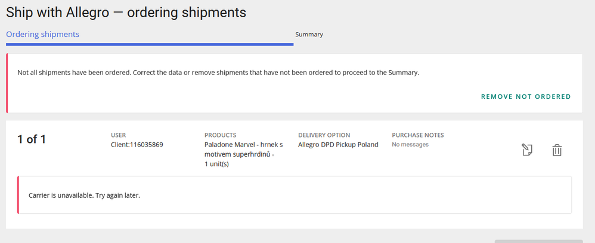Click the PRODUCTS column label
Screen dimensions: 595x243
pos(220,135)
